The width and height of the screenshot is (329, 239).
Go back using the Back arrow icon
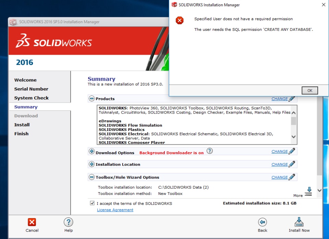point(263,222)
